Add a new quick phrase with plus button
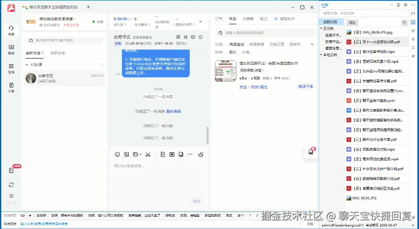 coord(30,216)
